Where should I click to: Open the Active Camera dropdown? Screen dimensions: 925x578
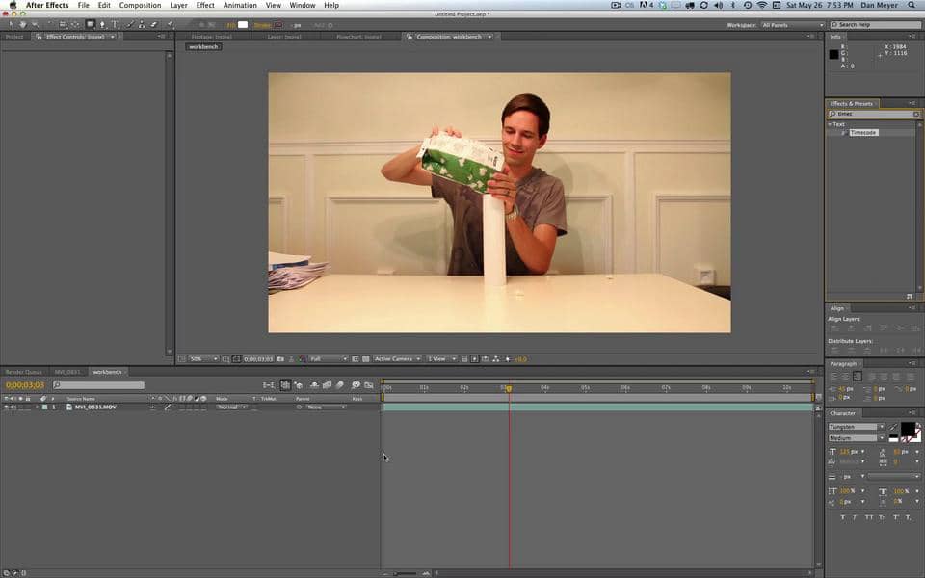click(x=397, y=358)
